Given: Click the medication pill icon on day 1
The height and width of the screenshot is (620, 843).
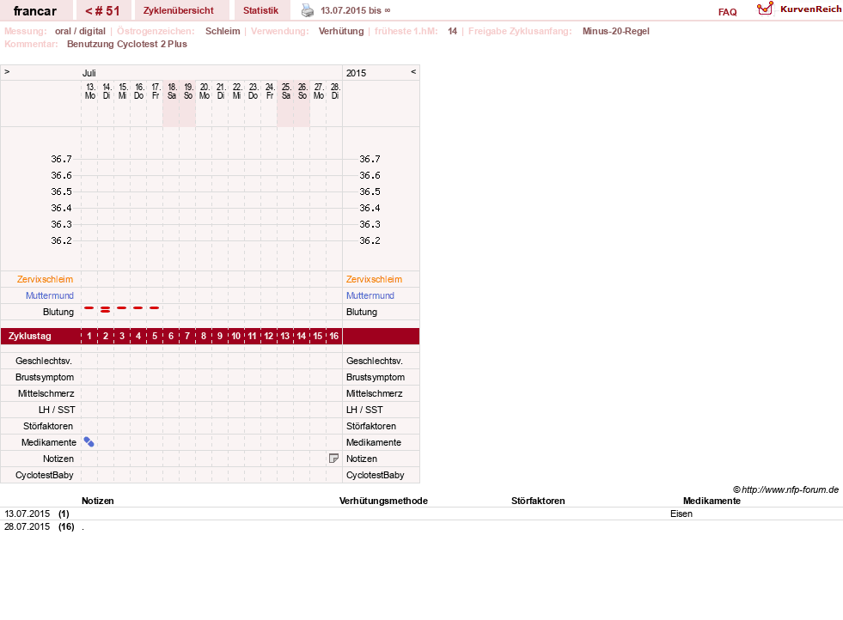Looking at the screenshot, I should [89, 442].
